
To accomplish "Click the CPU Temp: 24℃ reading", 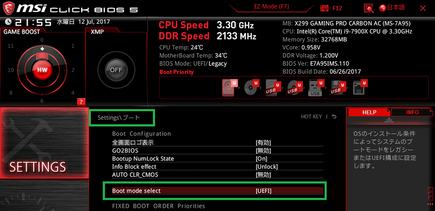I will tap(182, 47).
